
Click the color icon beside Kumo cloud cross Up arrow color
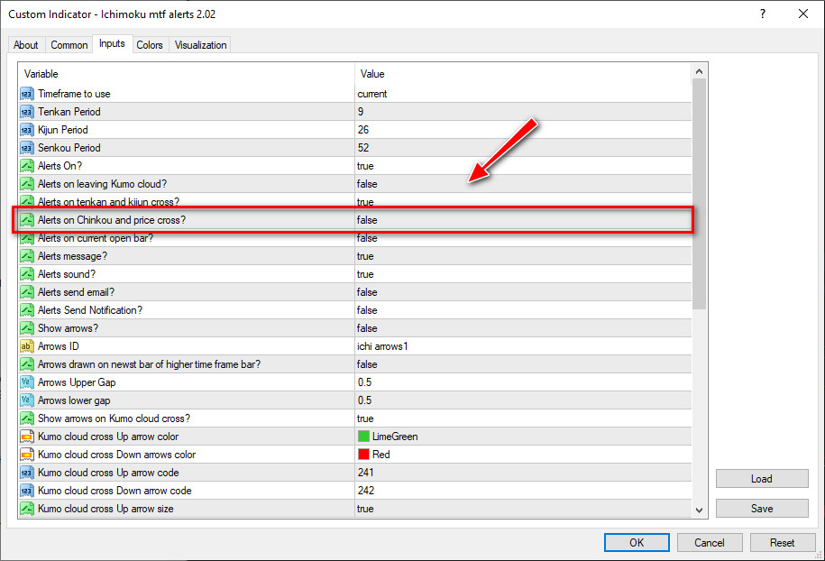pos(27,437)
